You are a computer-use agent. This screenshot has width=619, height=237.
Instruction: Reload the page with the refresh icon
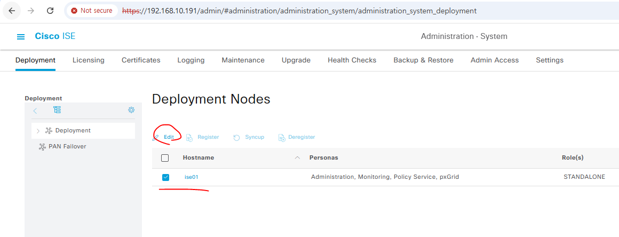point(50,11)
